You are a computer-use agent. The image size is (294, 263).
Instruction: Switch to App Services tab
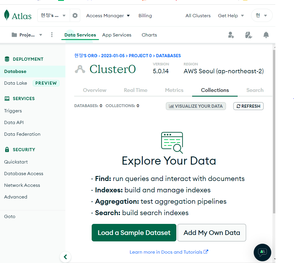point(116,35)
